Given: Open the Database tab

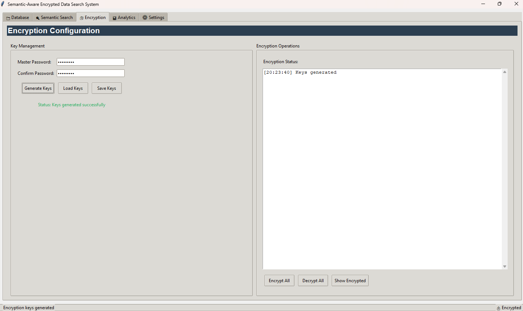Looking at the screenshot, I should [x=18, y=18].
